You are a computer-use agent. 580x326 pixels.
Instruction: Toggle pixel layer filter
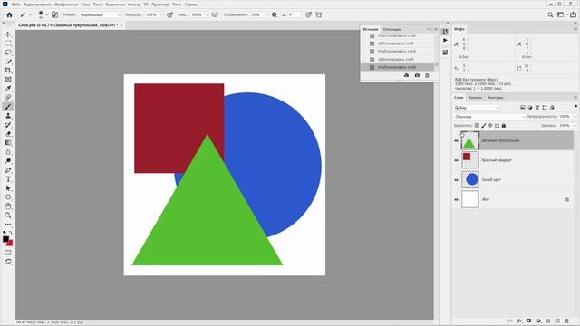[x=522, y=108]
